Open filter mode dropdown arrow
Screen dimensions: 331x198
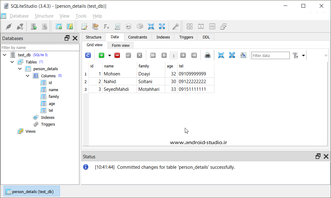point(303,55)
